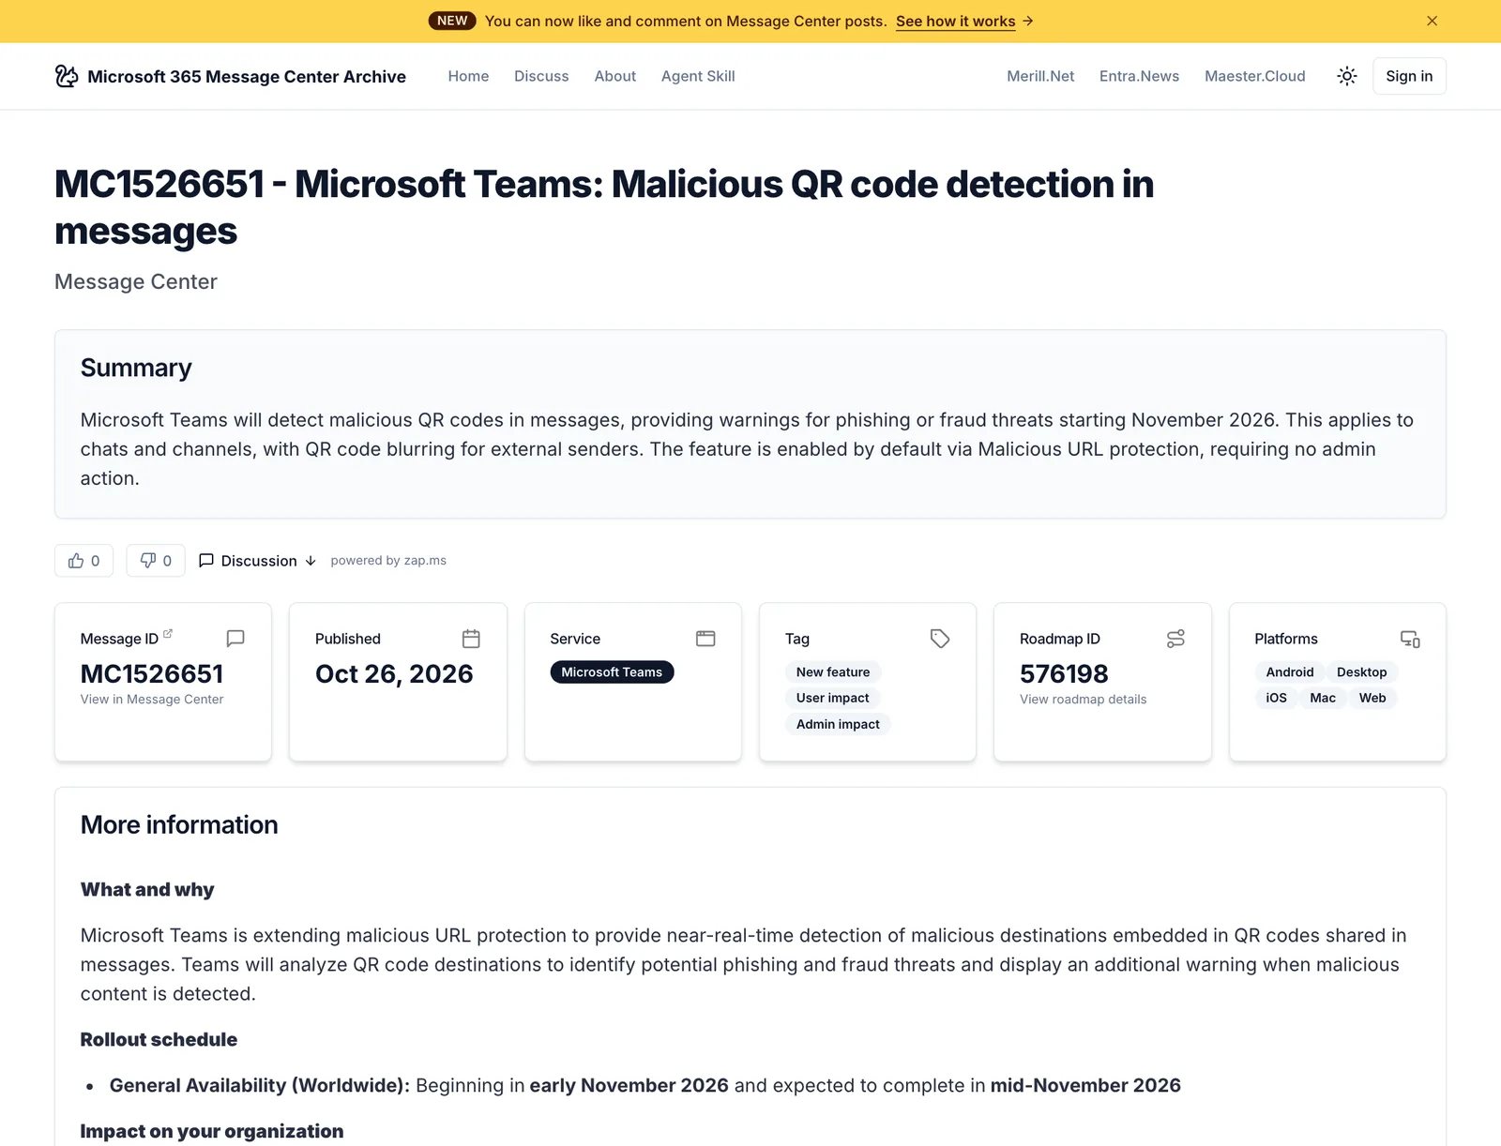Click the Rollout schedule subheading

[159, 1039]
